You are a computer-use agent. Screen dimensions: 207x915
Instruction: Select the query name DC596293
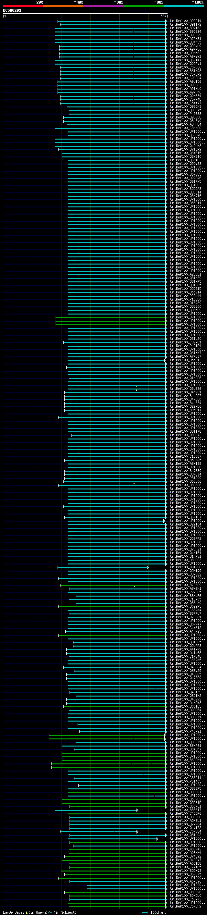12,11
